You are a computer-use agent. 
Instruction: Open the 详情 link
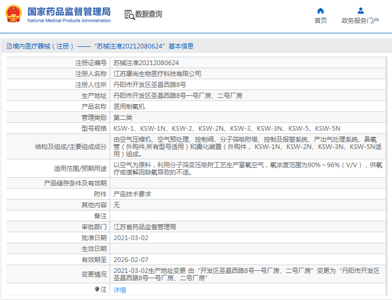[120, 290]
